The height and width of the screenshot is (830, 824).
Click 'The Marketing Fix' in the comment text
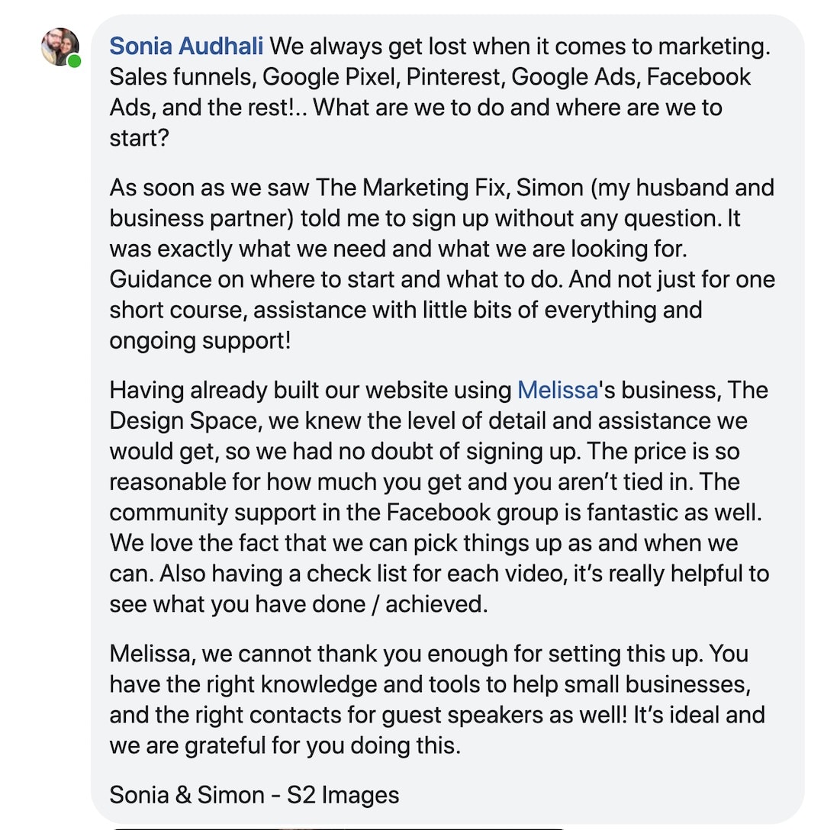point(410,188)
